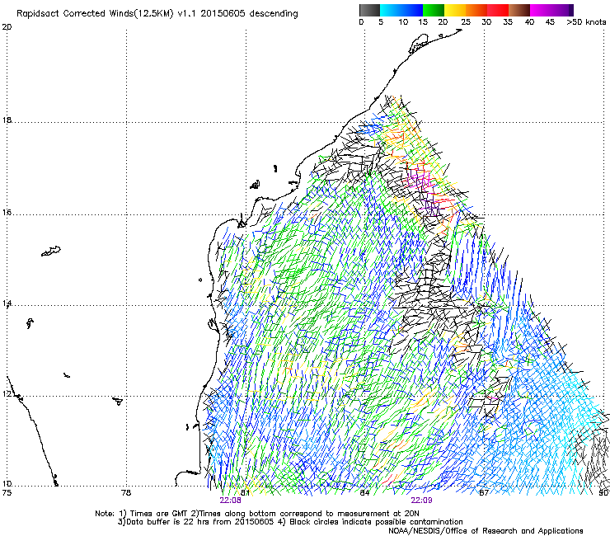Click longitude label 78 on bottom axis
The image size is (610, 536).
pos(126,493)
